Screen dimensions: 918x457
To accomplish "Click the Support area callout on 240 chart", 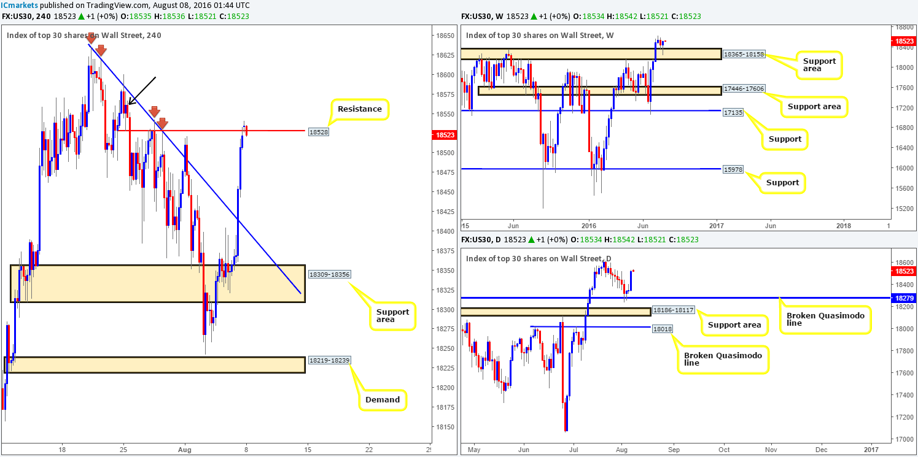I will pyautogui.click(x=392, y=316).
